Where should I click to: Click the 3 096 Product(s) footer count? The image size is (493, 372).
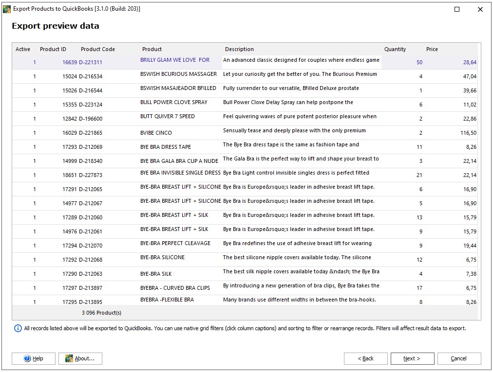[101, 313]
